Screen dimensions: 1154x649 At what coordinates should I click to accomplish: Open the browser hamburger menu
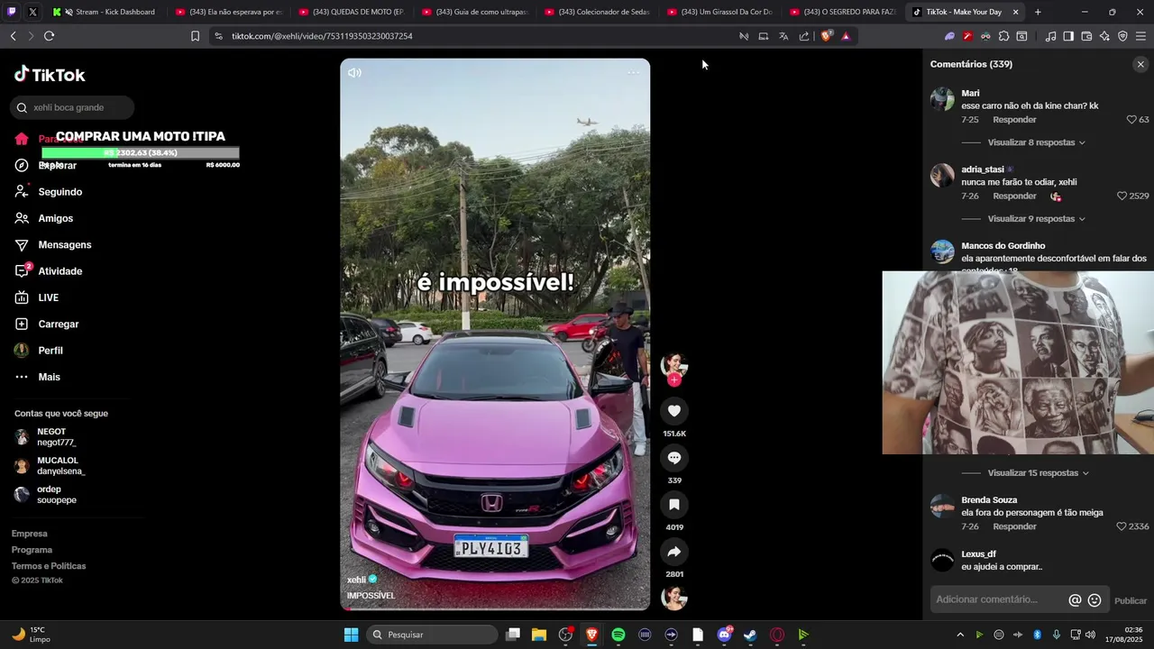tap(1140, 36)
